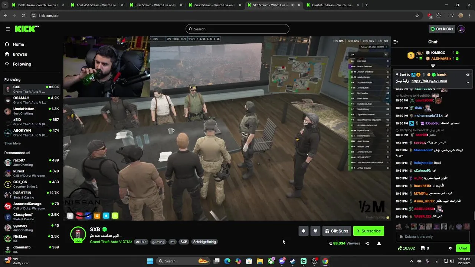Open chat settings gear

pyautogui.click(x=450, y=248)
